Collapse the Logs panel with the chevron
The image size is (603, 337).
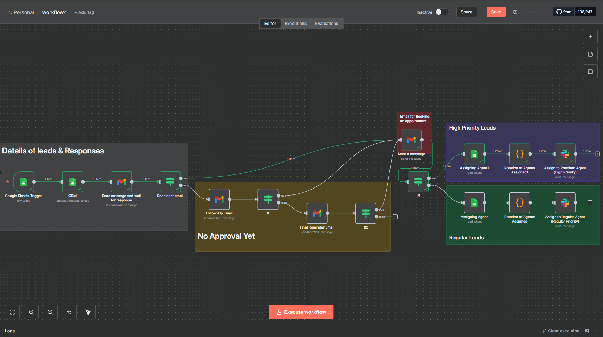pos(596,331)
